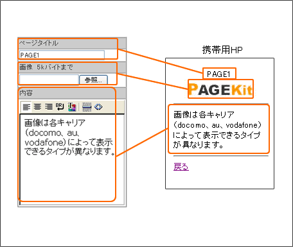Insert a line break with BR icon

[x=60, y=106]
